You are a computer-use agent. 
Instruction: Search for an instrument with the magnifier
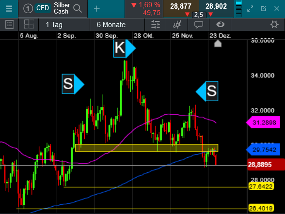[78, 8]
